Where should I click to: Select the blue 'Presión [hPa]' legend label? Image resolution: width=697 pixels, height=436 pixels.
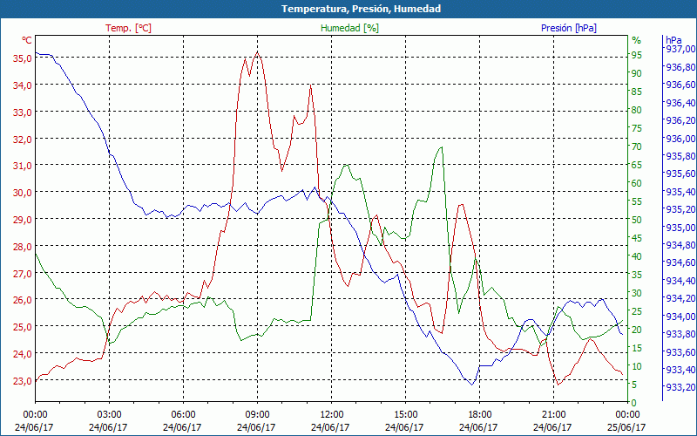point(569,28)
